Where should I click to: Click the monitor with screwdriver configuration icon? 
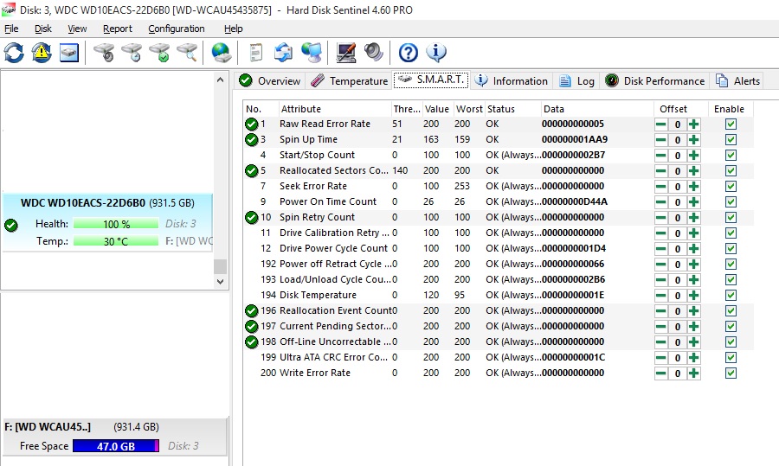click(x=345, y=52)
